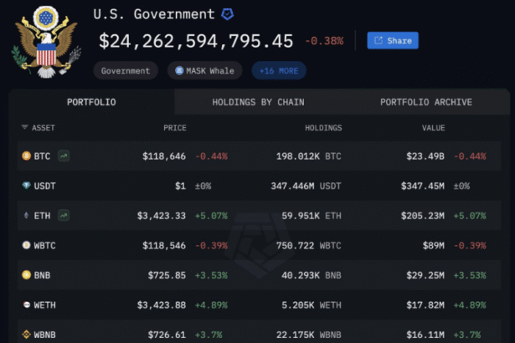Open the MASK Whale tag

pos(205,71)
